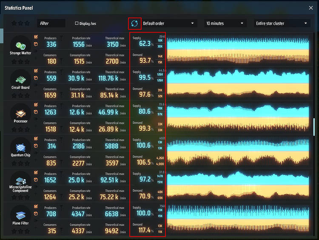Click the funnel icon next to Circuit Board Consumers
The image size is (319, 240).
click(x=61, y=95)
